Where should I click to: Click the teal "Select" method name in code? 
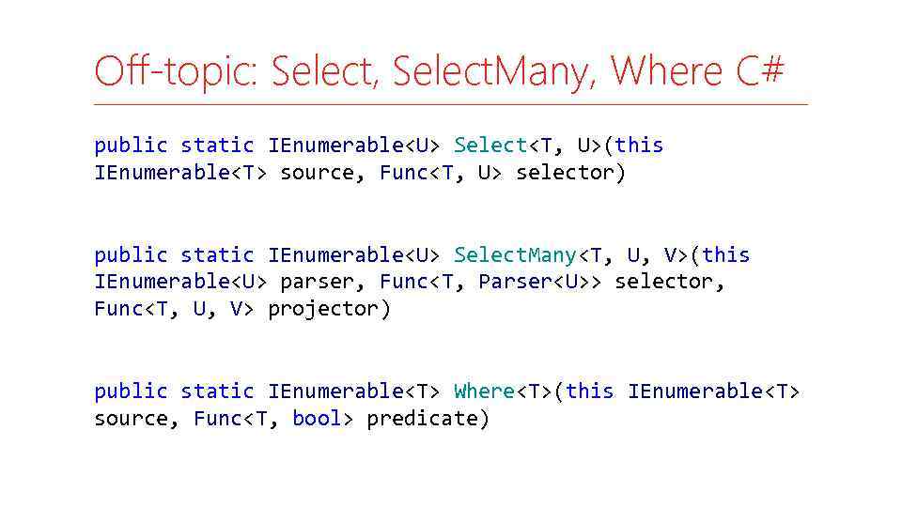[x=490, y=146]
